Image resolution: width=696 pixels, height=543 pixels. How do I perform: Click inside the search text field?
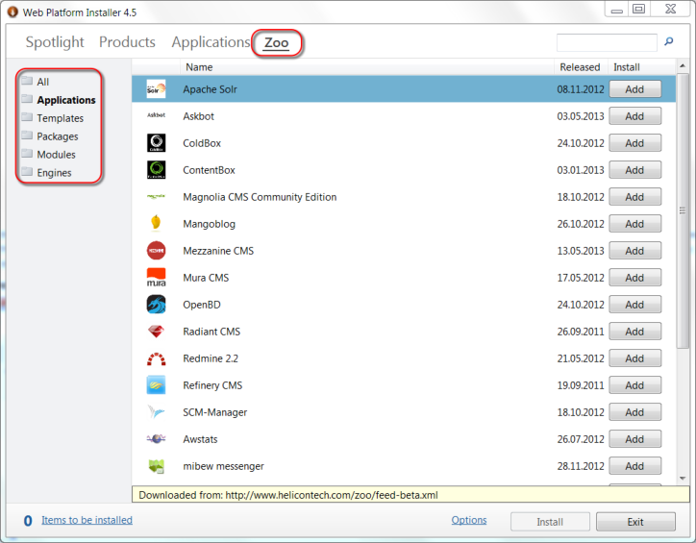tap(606, 43)
